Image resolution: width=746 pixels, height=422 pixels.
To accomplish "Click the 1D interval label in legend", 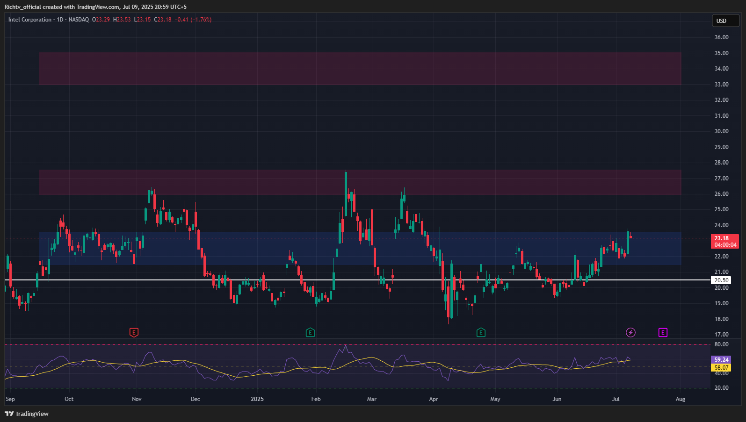I will (x=60, y=20).
